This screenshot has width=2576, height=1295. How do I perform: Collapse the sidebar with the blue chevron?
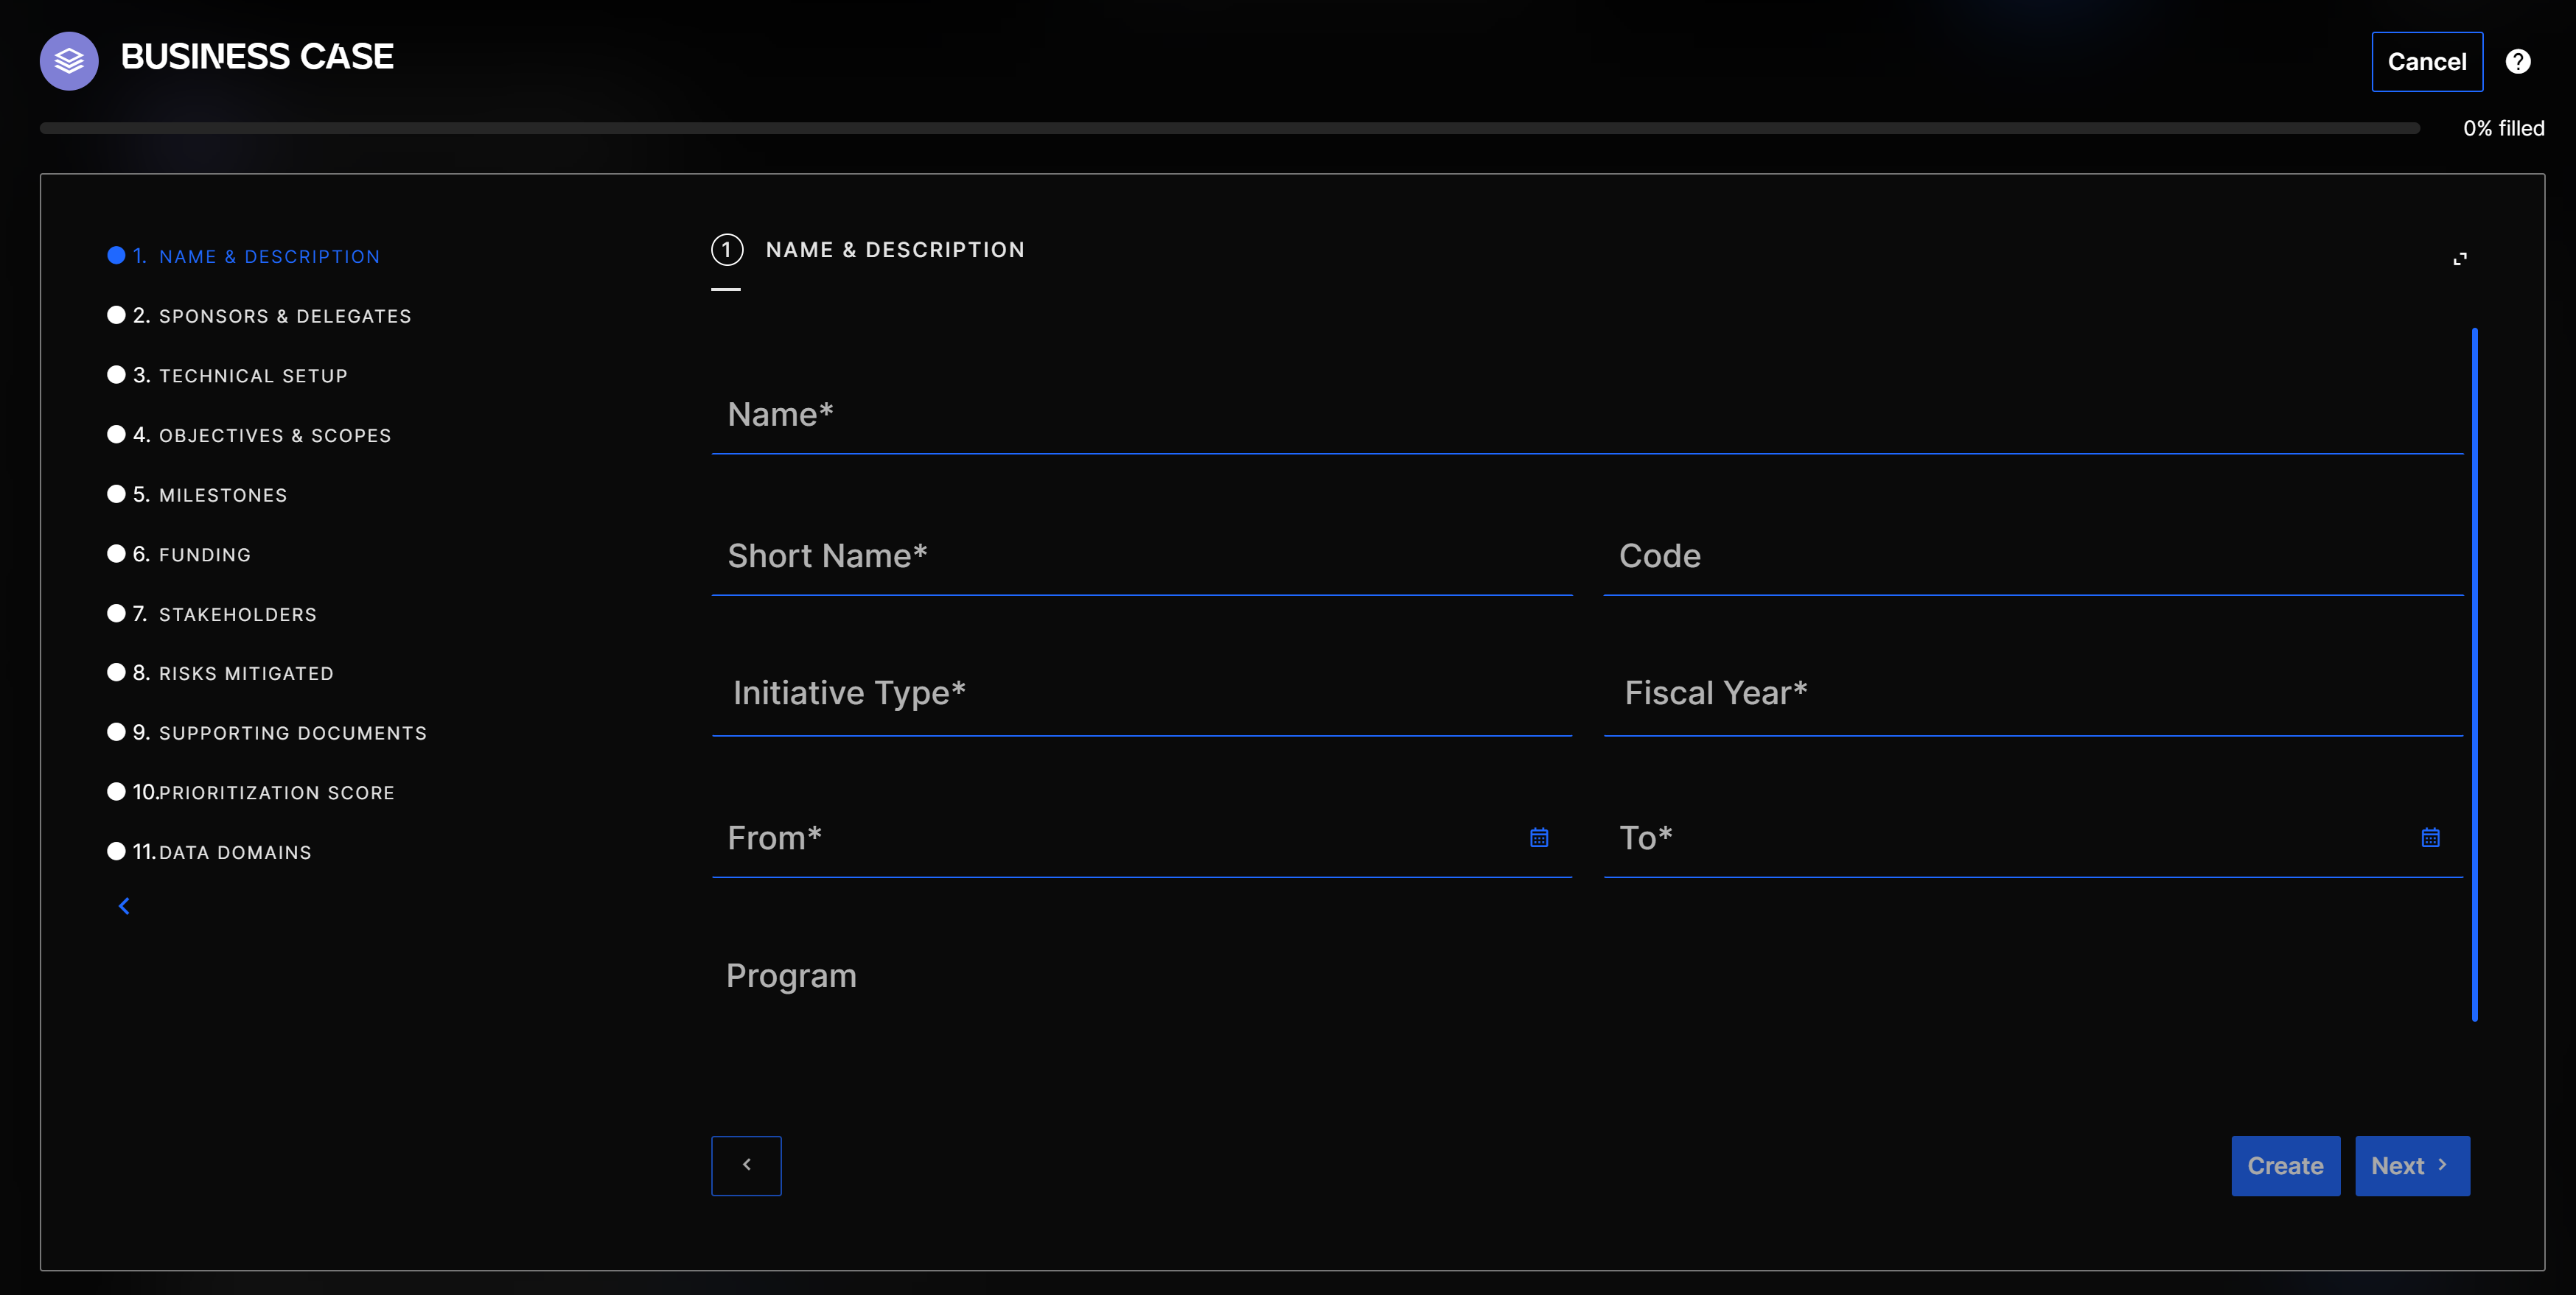click(x=124, y=905)
